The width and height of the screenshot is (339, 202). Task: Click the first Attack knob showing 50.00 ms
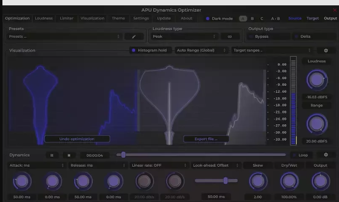coord(22,181)
